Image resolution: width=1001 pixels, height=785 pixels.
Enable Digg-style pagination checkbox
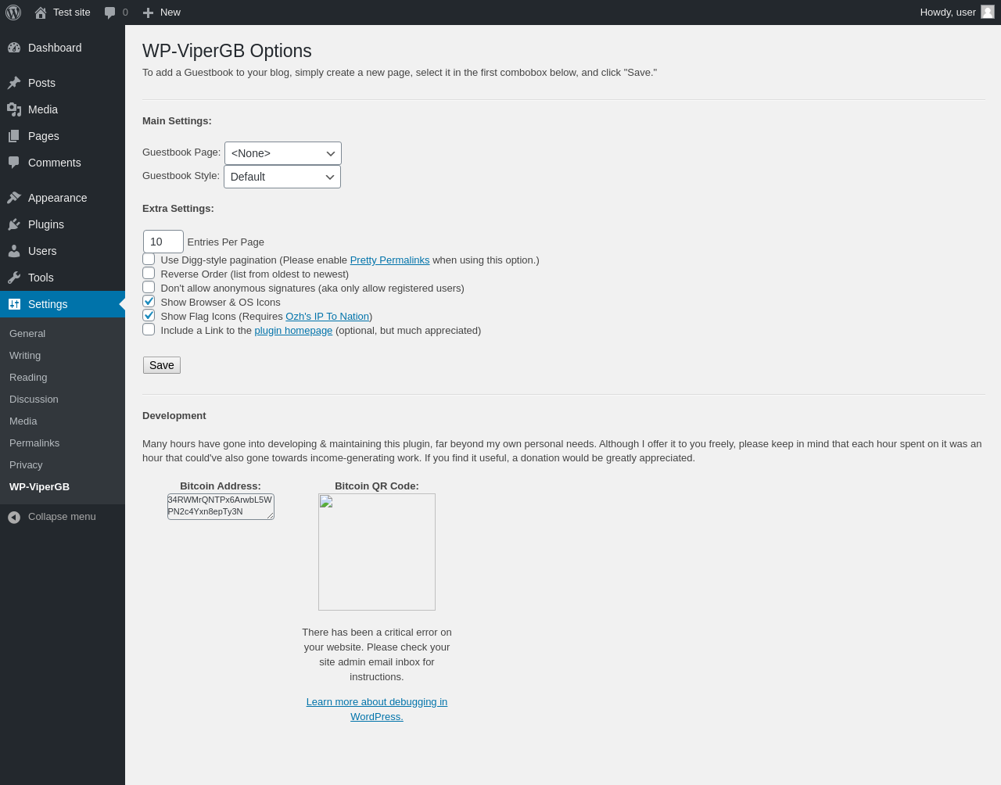coord(149,259)
